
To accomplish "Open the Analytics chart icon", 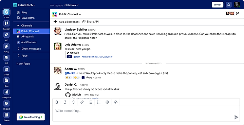I will click(x=6, y=92).
